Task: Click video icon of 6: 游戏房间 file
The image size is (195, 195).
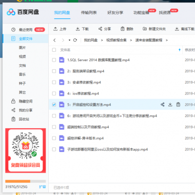Action: 62,116
